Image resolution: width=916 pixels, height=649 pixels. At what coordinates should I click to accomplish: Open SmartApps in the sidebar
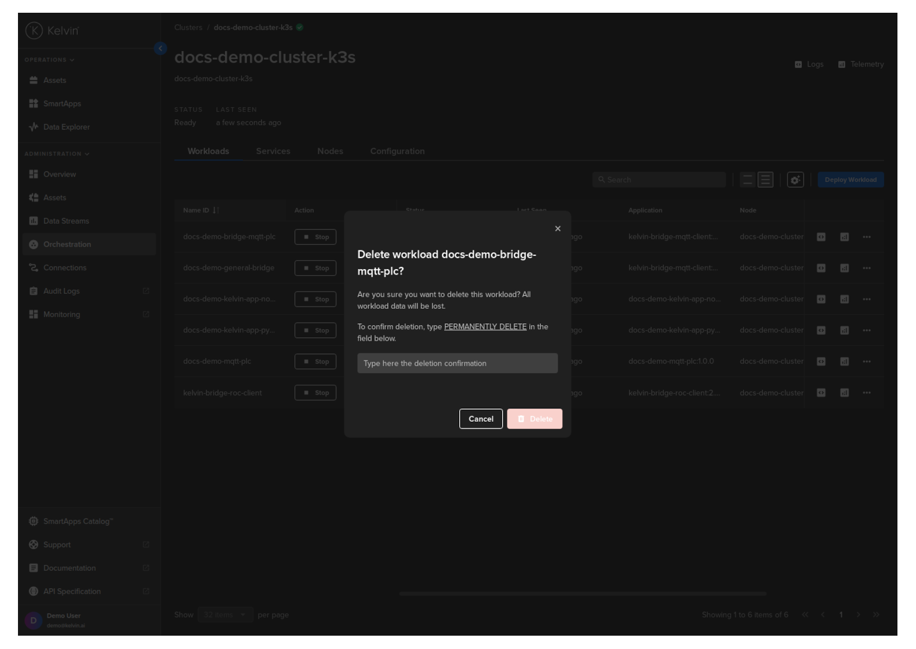point(62,104)
